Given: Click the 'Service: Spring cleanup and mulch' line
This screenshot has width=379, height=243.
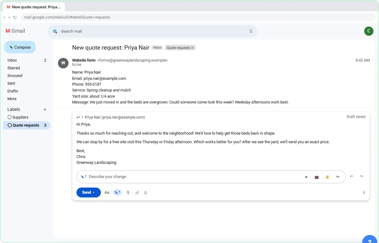Looking at the screenshot, I should 101,90.
